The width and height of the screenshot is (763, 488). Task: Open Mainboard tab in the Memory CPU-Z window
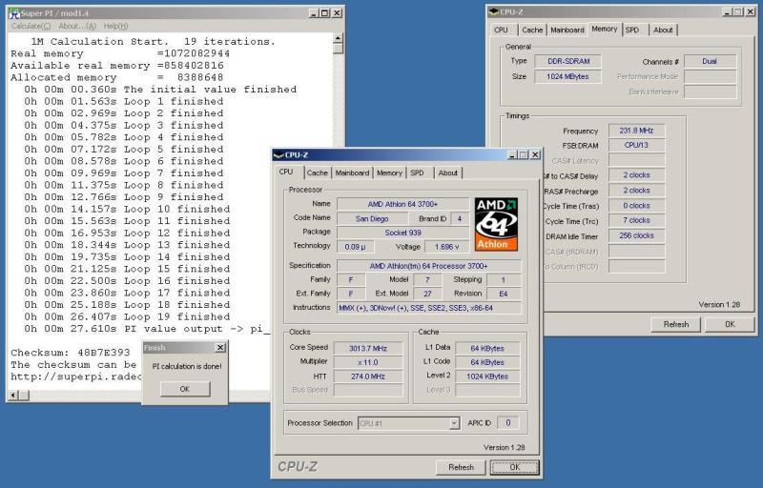point(567,30)
